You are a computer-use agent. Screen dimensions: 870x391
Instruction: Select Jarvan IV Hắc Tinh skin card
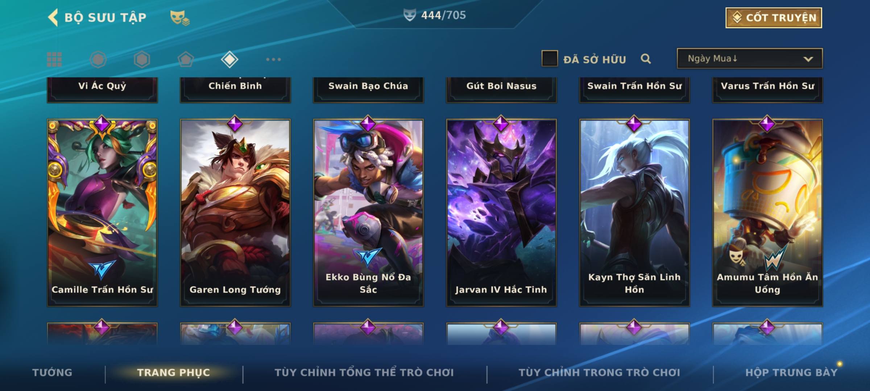pyautogui.click(x=501, y=213)
